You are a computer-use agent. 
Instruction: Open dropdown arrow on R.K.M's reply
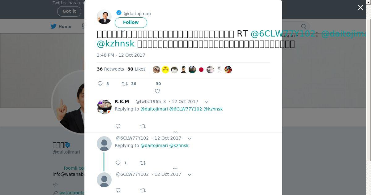tap(207, 102)
